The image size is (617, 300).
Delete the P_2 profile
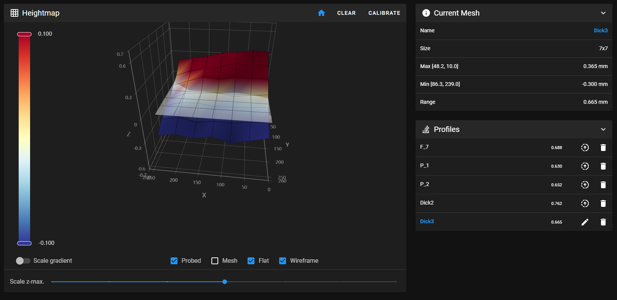click(603, 185)
